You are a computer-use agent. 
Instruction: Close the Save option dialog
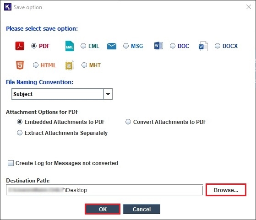(x=249, y=7)
